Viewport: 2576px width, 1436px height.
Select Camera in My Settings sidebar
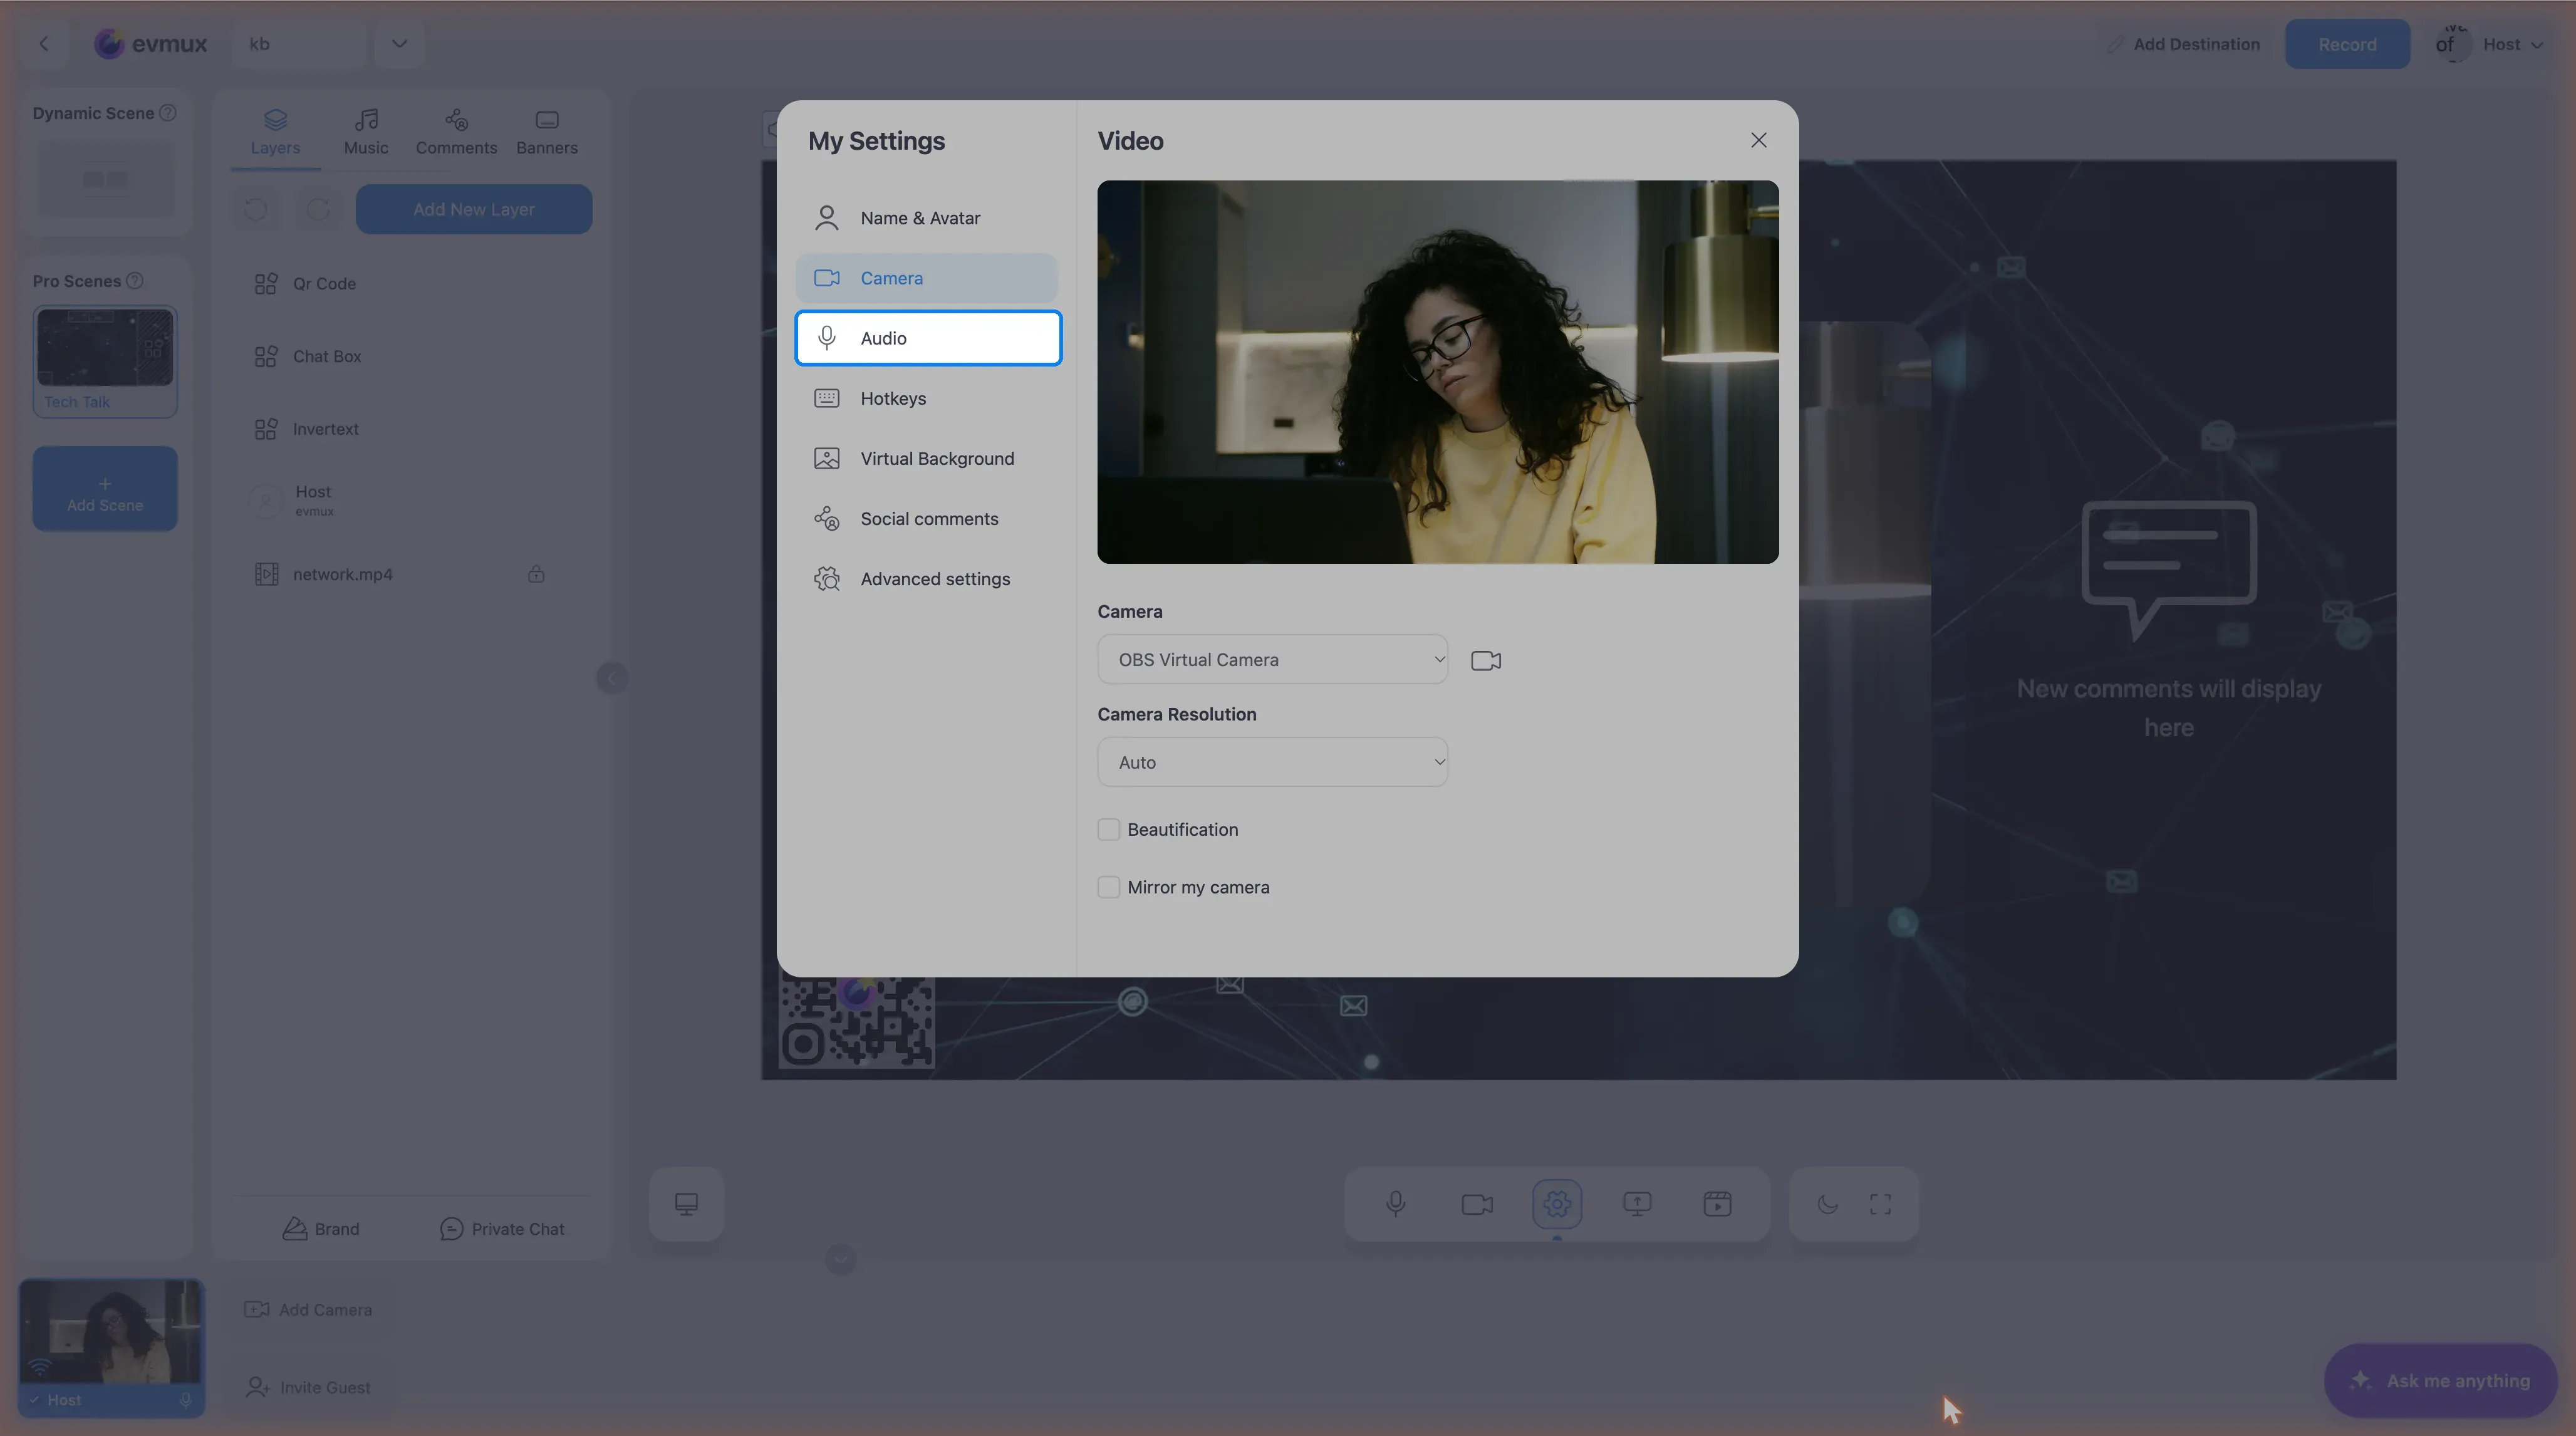tap(926, 278)
